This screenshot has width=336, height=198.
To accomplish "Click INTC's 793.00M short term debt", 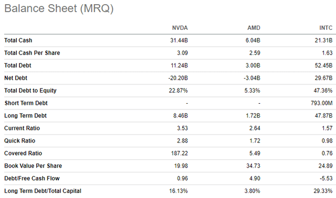I will click(x=322, y=103).
